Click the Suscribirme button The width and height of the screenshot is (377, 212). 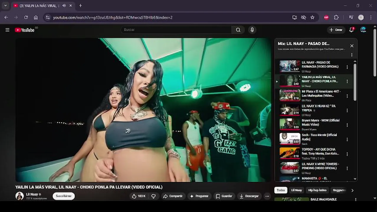64,196
